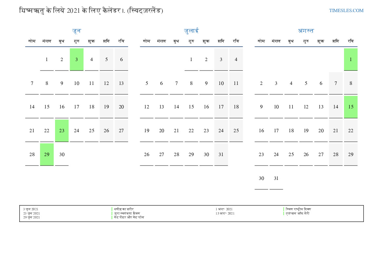Click August 22 Sunday cell
The image size is (383, 270).
[x=351, y=131]
